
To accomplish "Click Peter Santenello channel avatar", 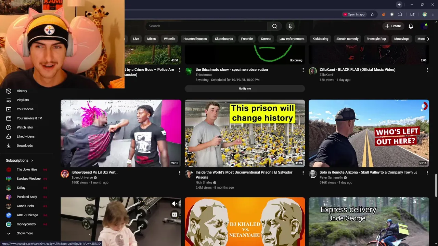I will (x=313, y=174).
